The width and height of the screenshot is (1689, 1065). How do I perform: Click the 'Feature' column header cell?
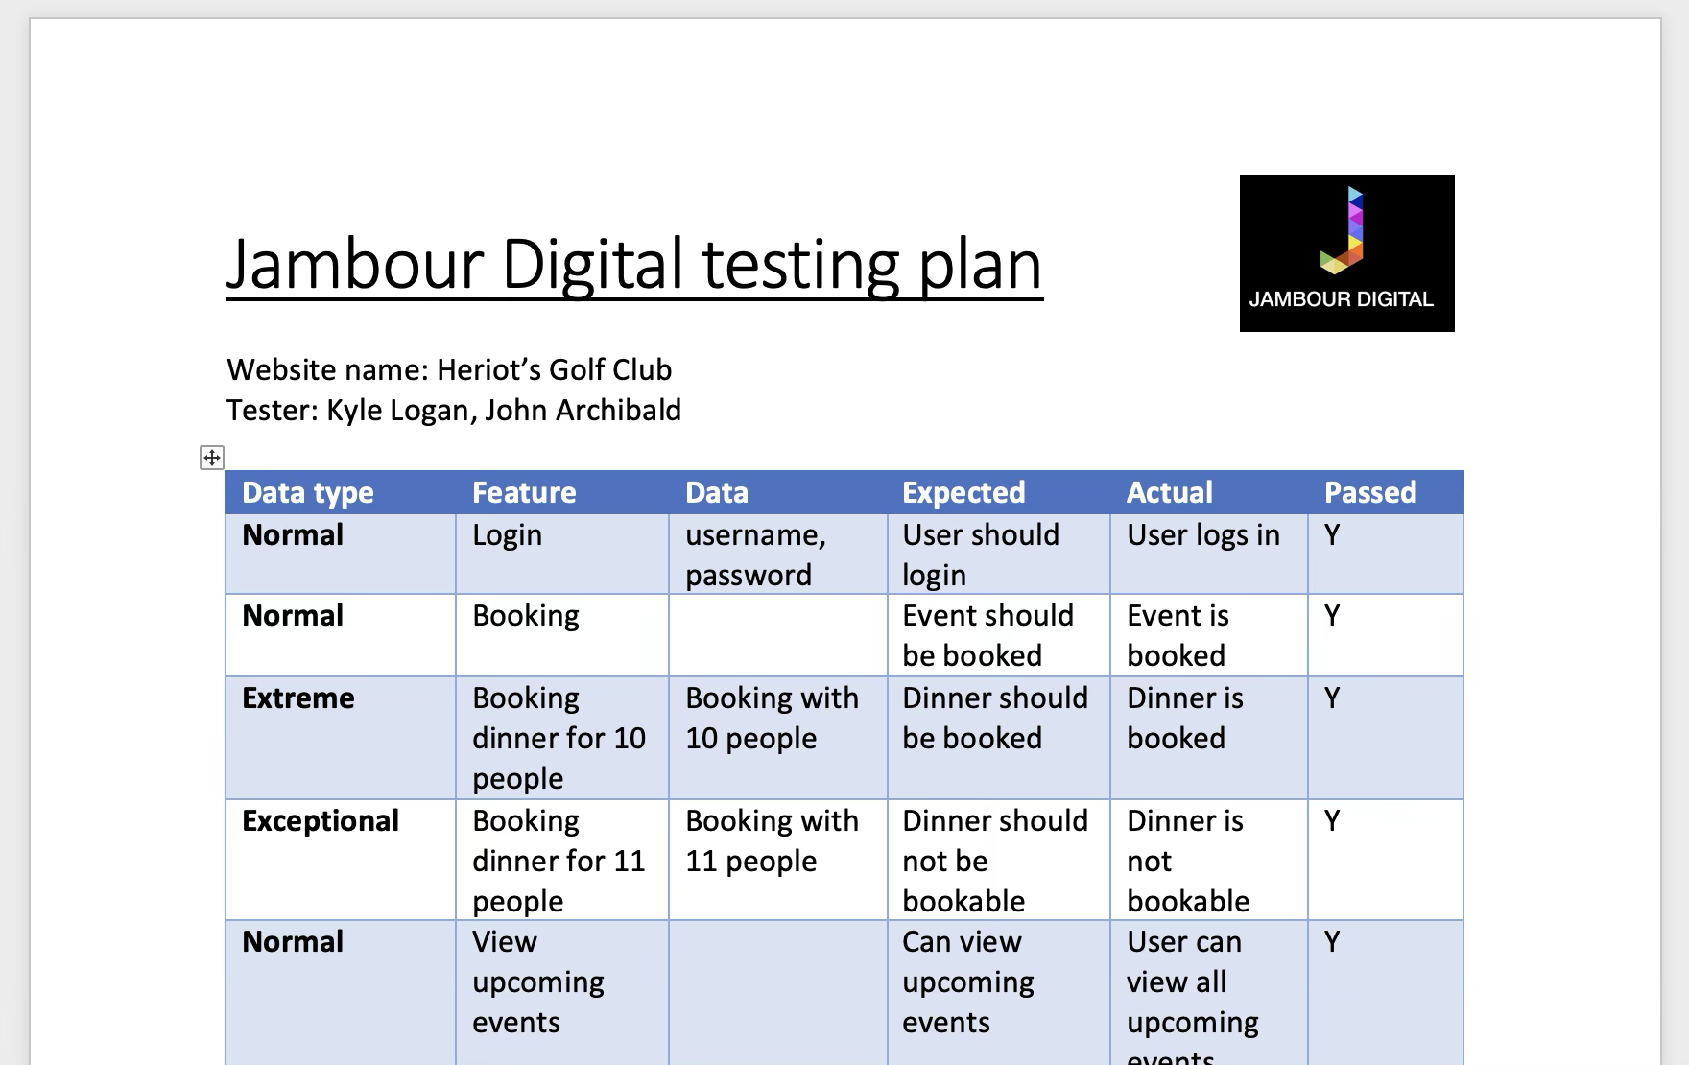point(524,492)
